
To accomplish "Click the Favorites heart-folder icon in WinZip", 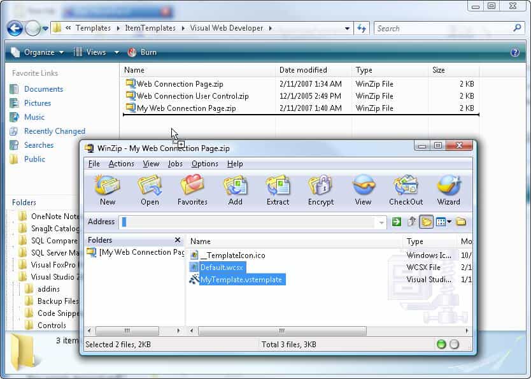I will [192, 185].
